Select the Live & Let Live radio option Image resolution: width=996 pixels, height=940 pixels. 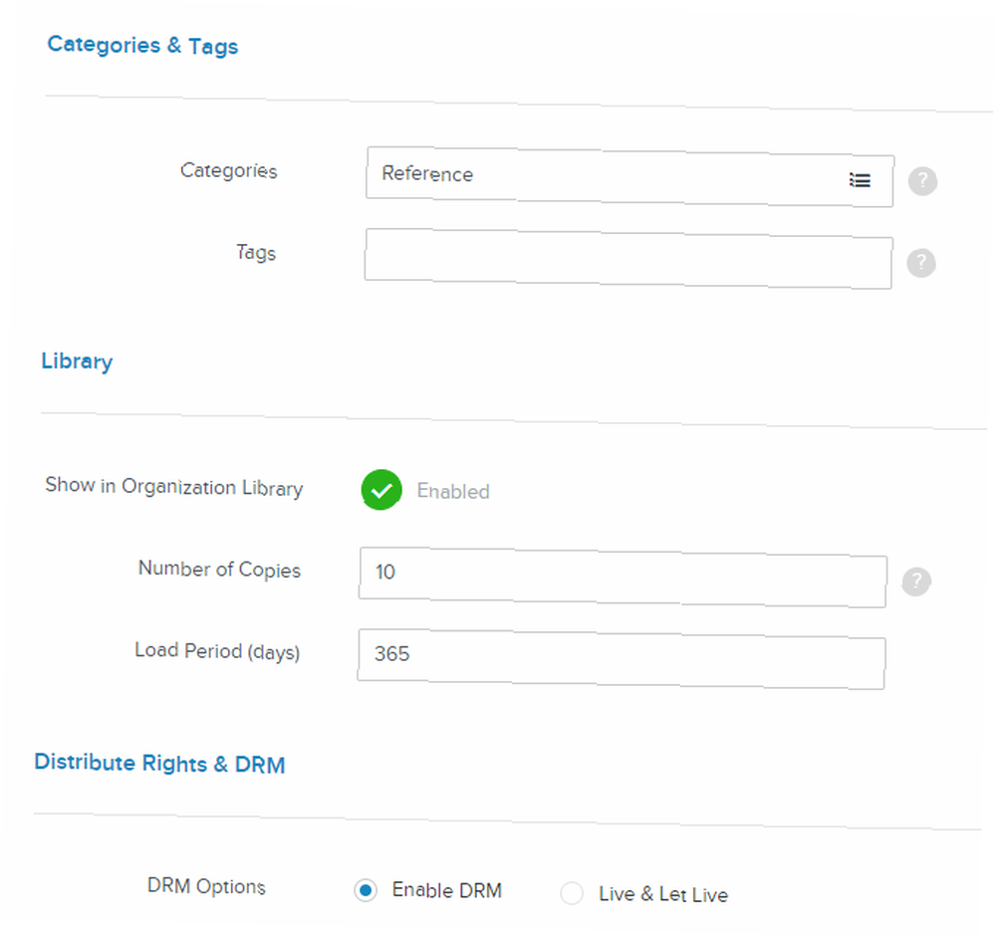[x=572, y=893]
